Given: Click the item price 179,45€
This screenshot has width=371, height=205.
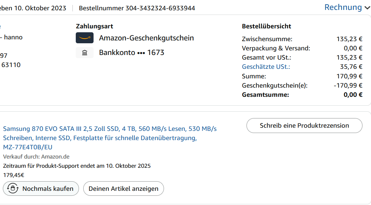Looking at the screenshot, I should [x=14, y=175].
